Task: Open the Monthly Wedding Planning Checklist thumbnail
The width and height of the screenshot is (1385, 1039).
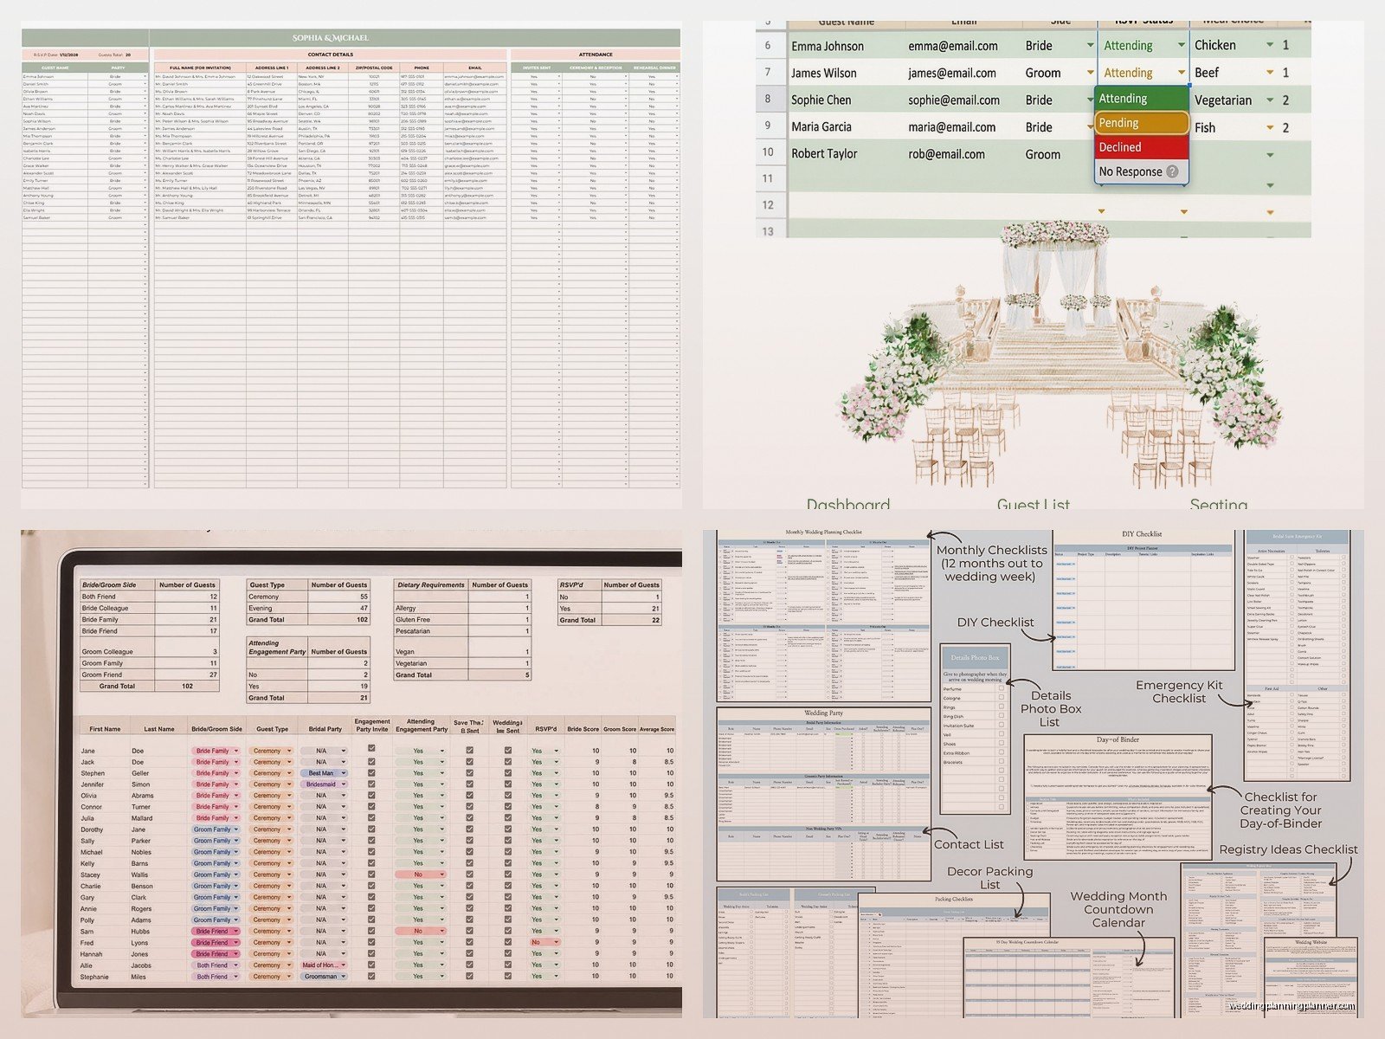Action: click(x=822, y=616)
